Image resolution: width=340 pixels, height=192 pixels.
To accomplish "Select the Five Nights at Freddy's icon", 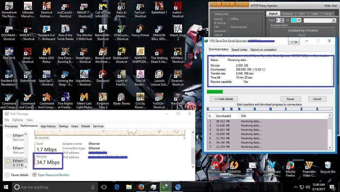I will [65, 101].
